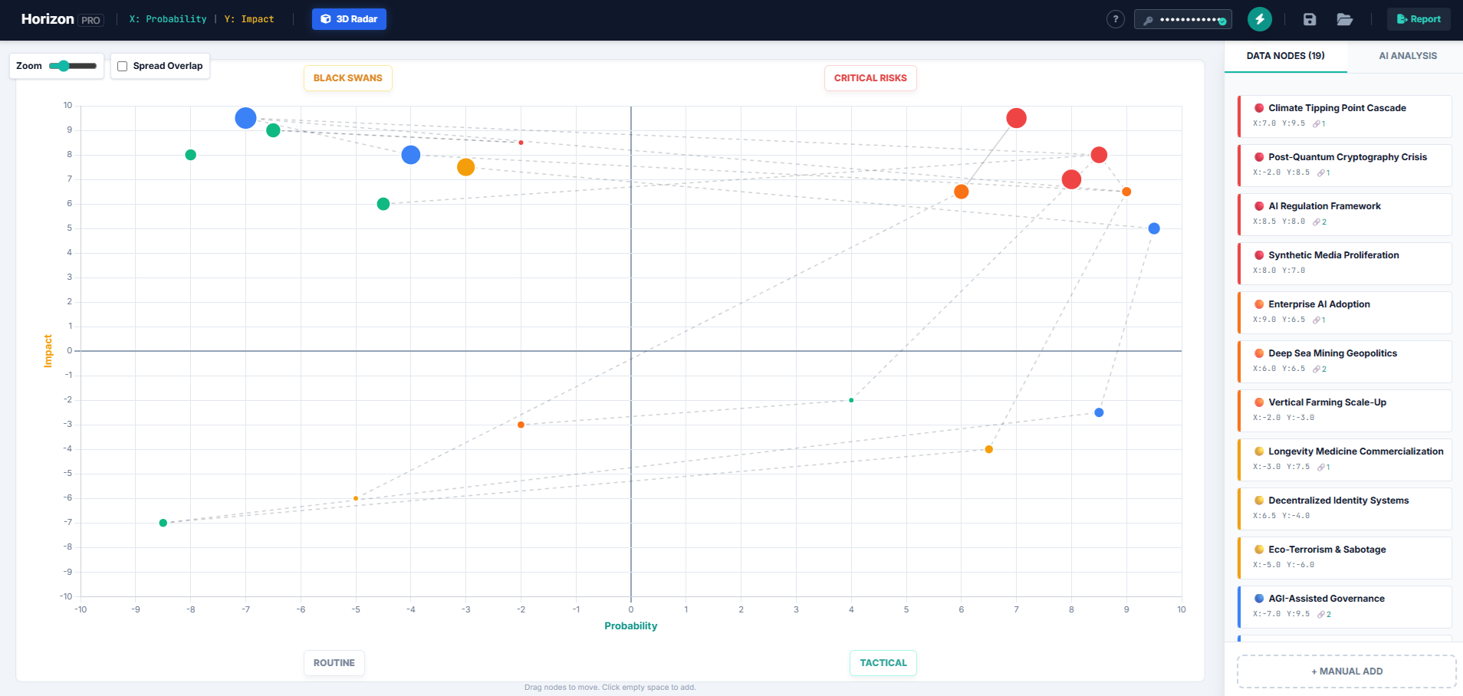
Task: Click blue dot icon beside AGI-Assisted Governance
Action: (1259, 599)
